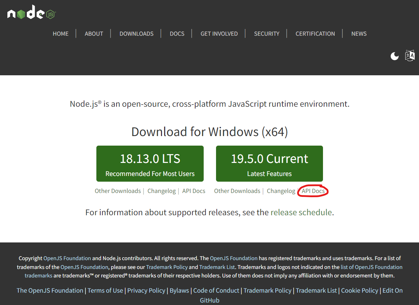Open the SECURITY nav item
The image size is (419, 305).
267,34
